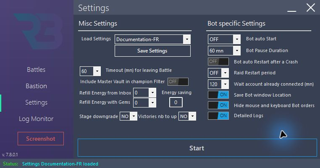Toggle the Detailed Logs switch
This screenshot has height=168, width=320.
click(x=218, y=116)
